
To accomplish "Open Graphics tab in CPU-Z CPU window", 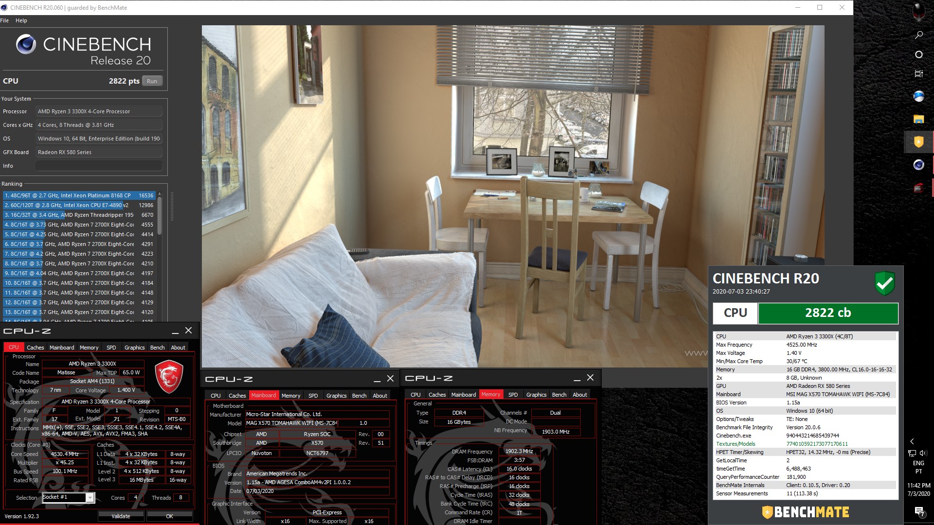I will pyautogui.click(x=135, y=348).
